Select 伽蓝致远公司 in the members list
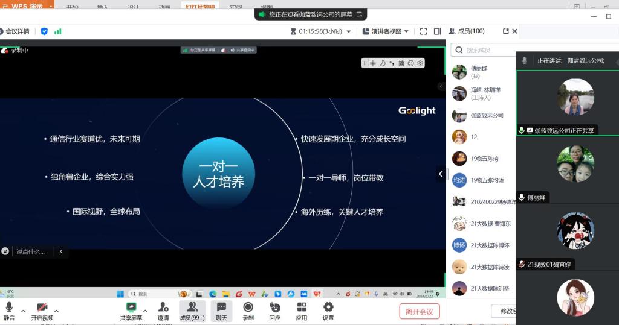This screenshot has width=619, height=325. click(x=487, y=115)
